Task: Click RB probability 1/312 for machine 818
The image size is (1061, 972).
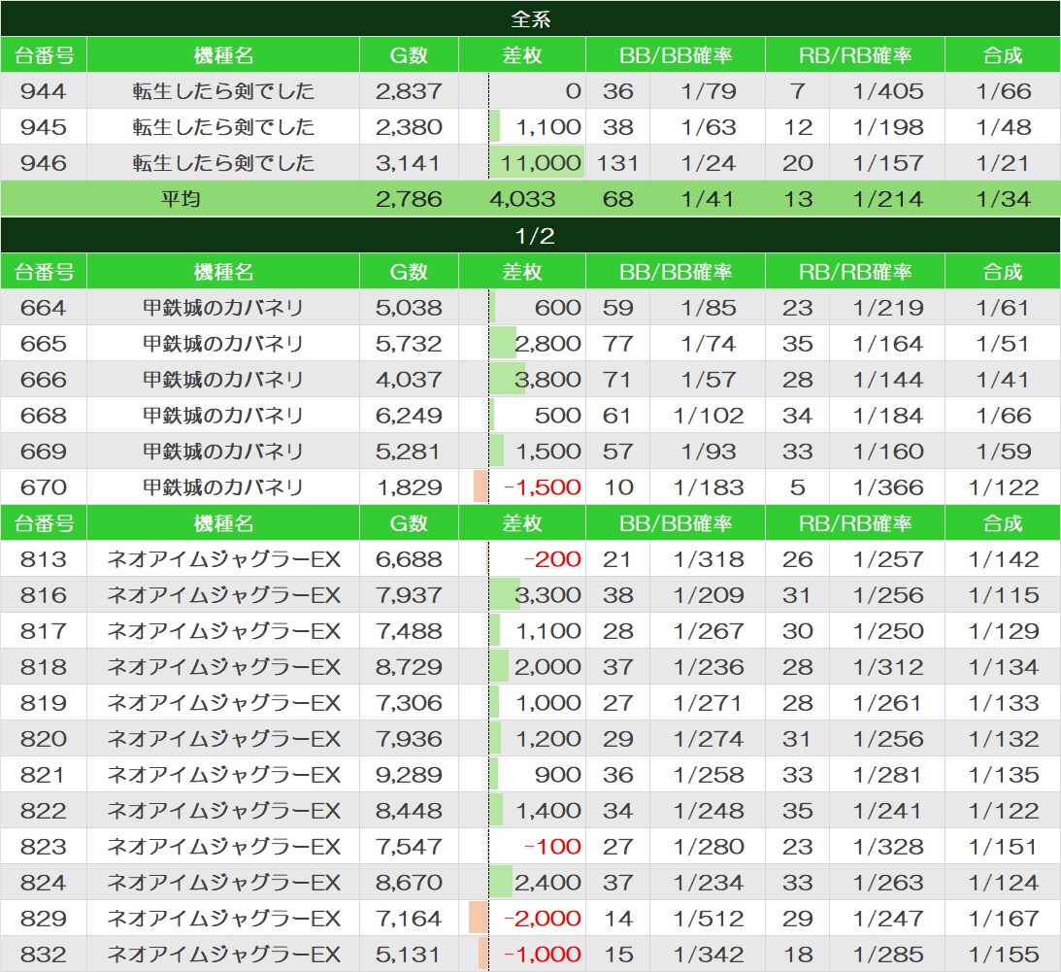Action: pyautogui.click(x=887, y=667)
